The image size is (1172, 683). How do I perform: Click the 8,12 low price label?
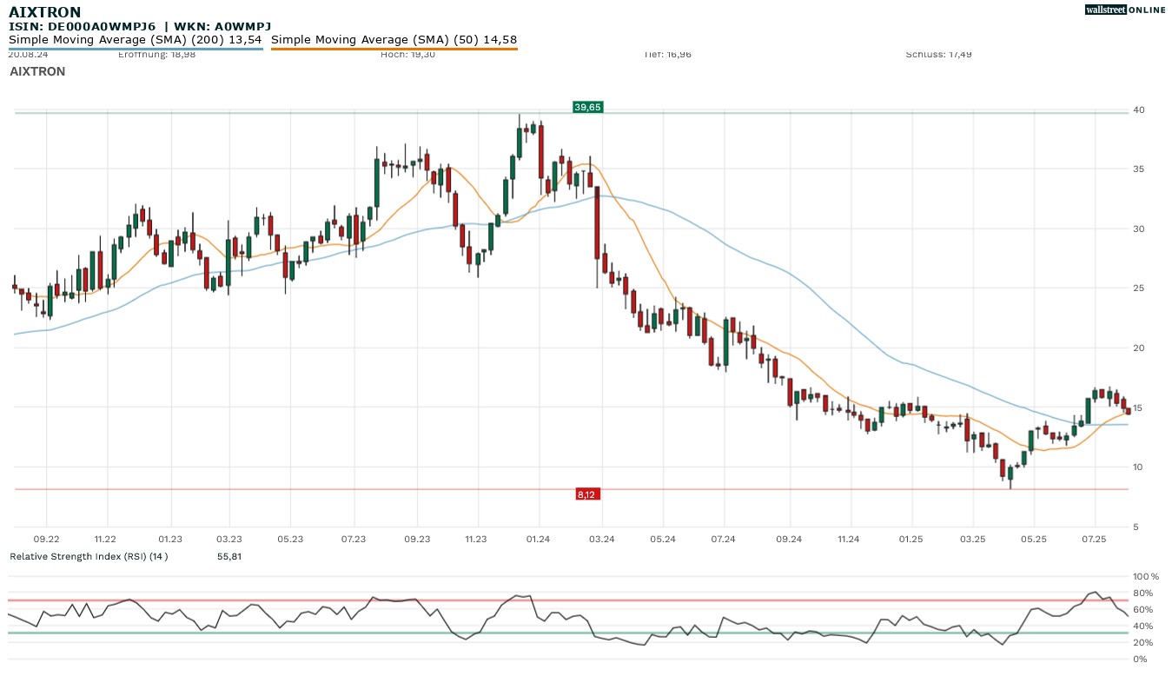point(586,494)
